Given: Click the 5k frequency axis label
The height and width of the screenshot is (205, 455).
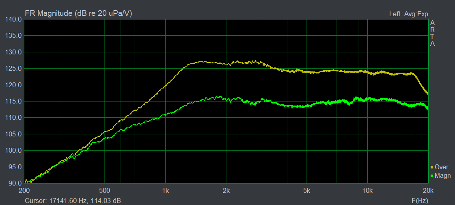Looking at the screenshot, I should (306, 191).
